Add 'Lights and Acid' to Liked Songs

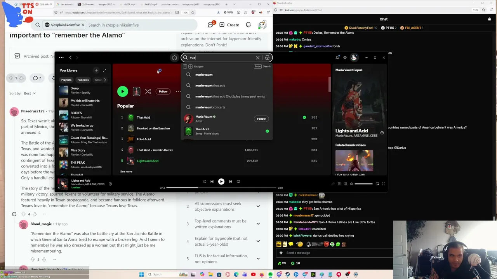tap(110, 184)
